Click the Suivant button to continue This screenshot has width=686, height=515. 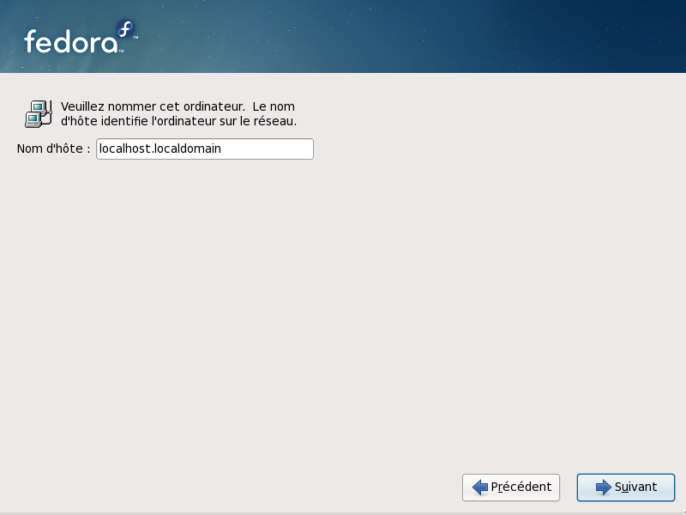(626, 487)
